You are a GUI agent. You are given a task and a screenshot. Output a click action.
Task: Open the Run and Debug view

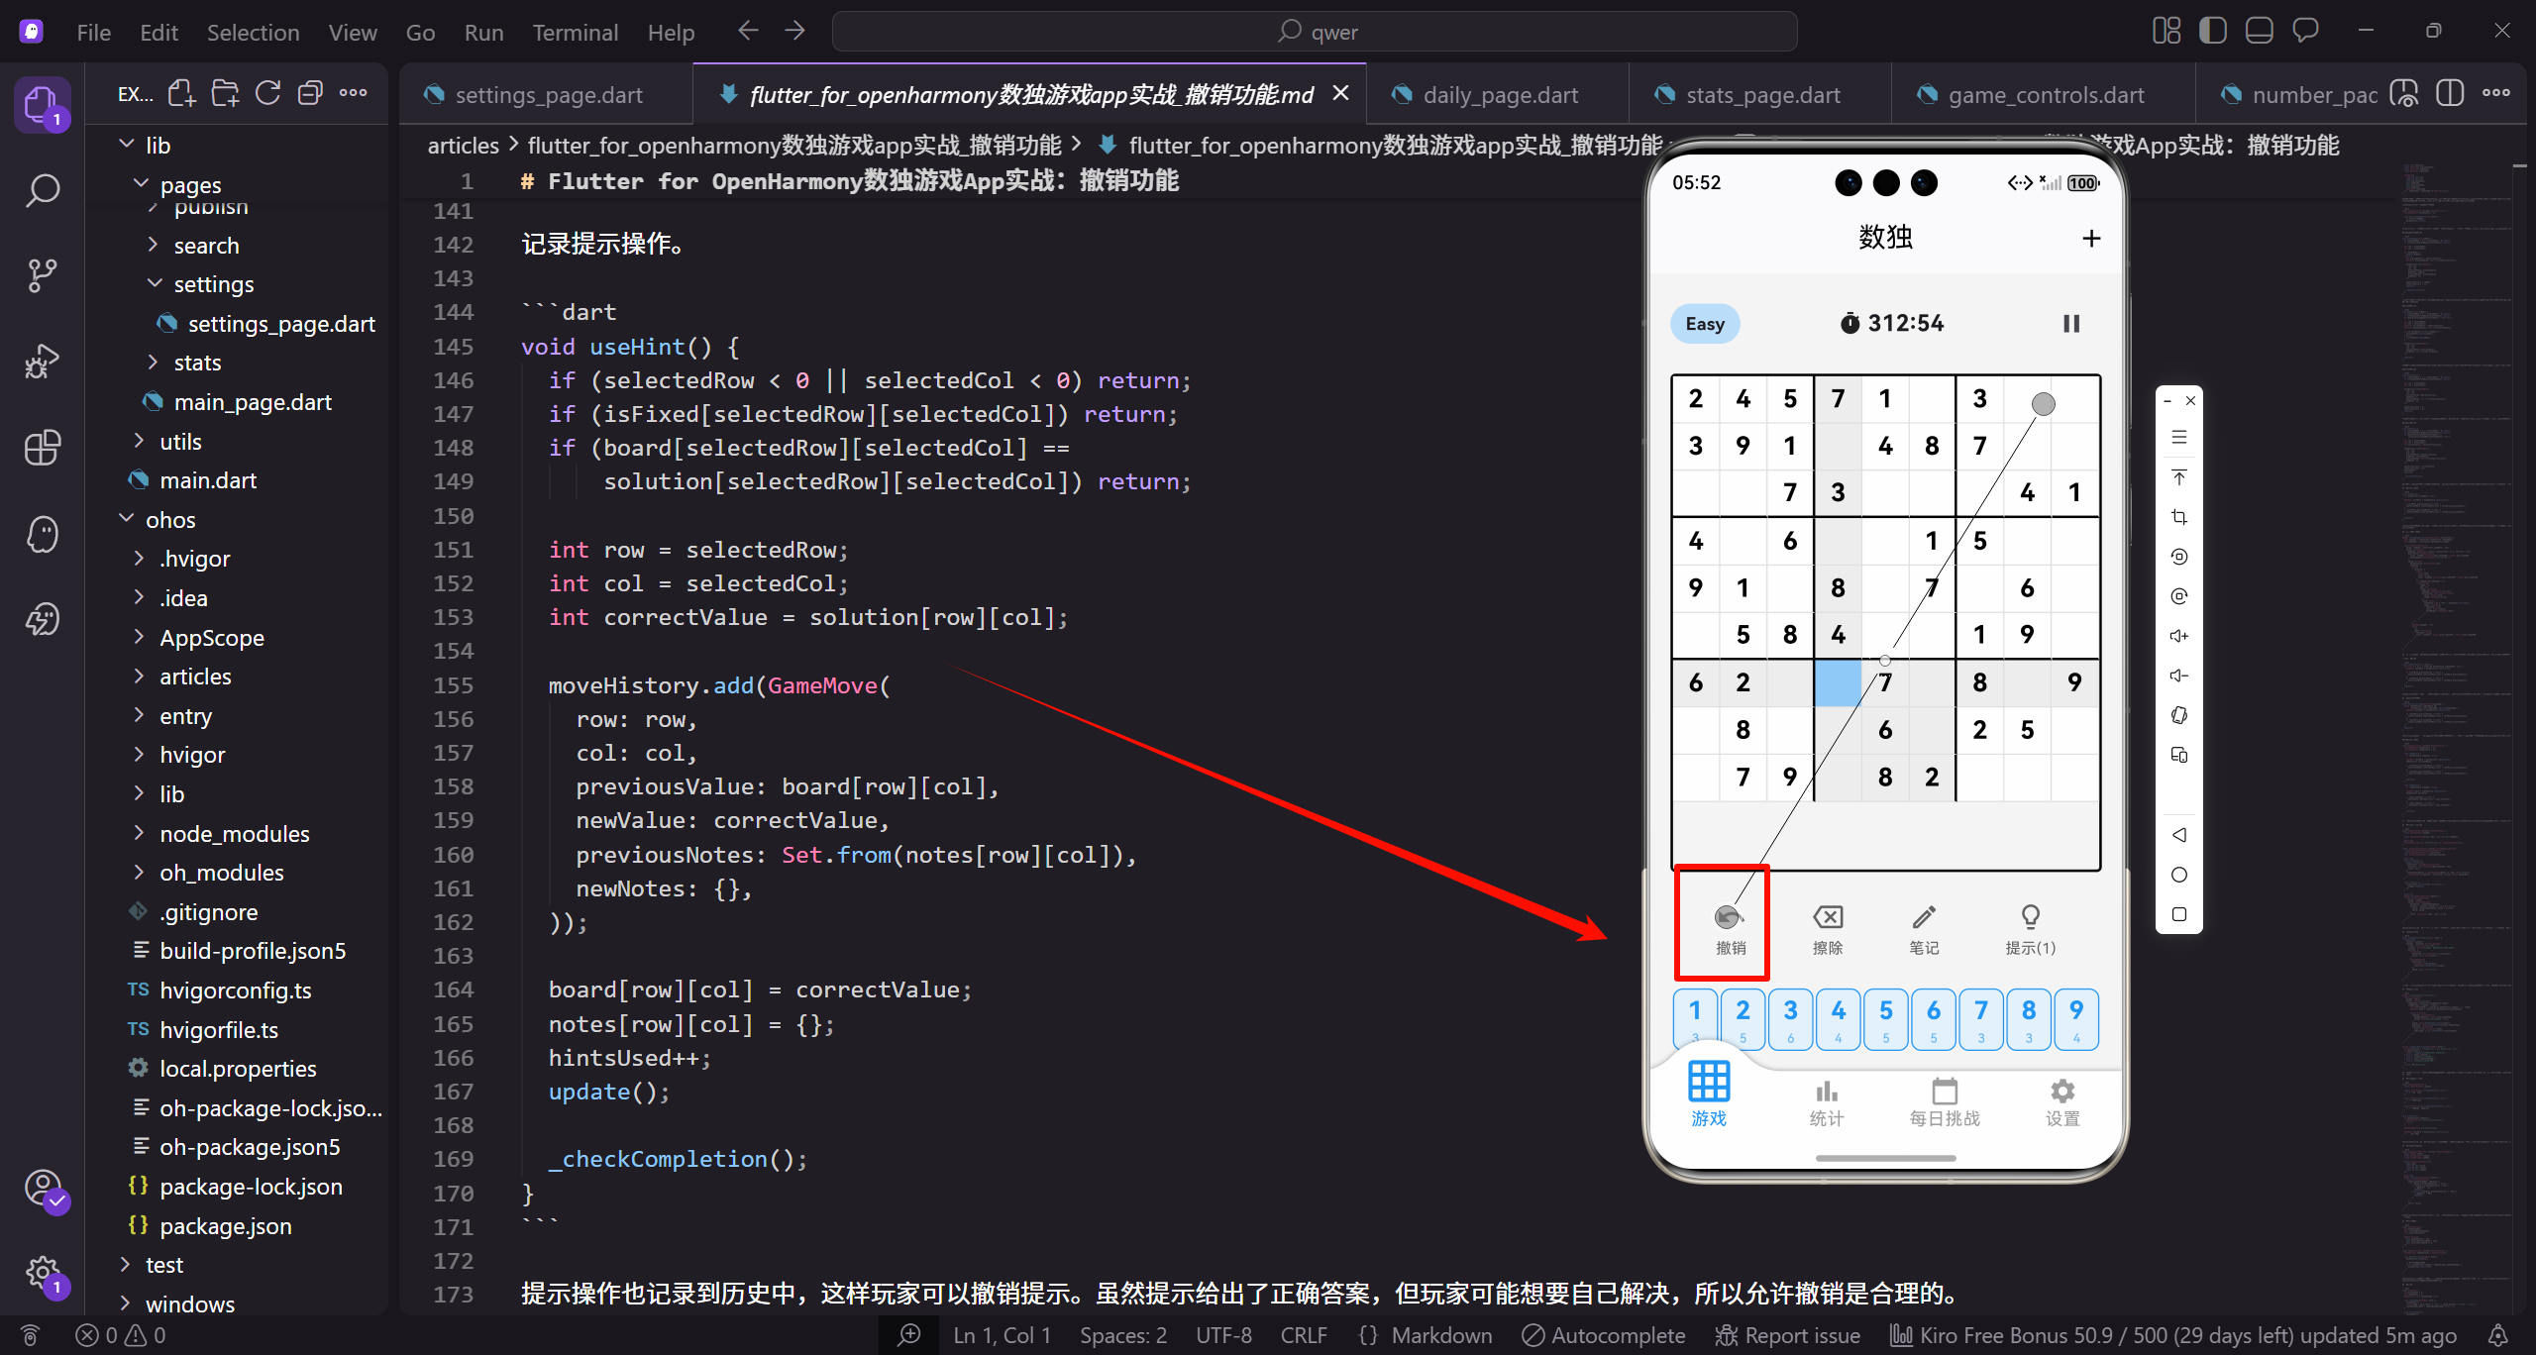coord(43,362)
